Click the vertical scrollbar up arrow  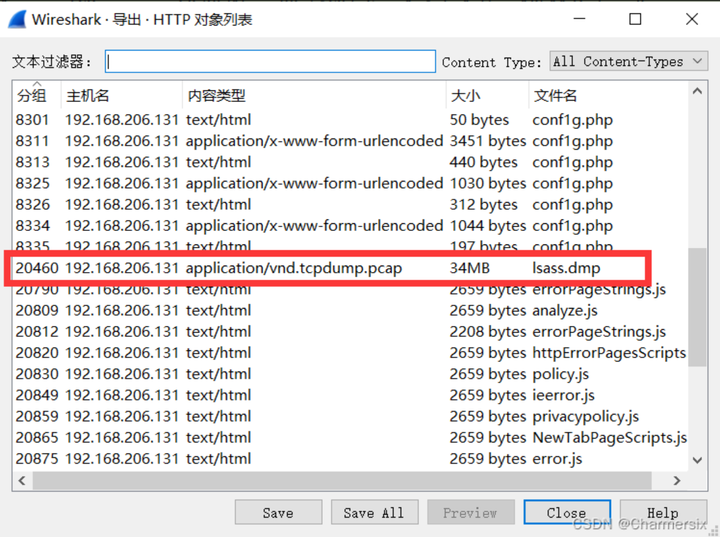pos(697,91)
